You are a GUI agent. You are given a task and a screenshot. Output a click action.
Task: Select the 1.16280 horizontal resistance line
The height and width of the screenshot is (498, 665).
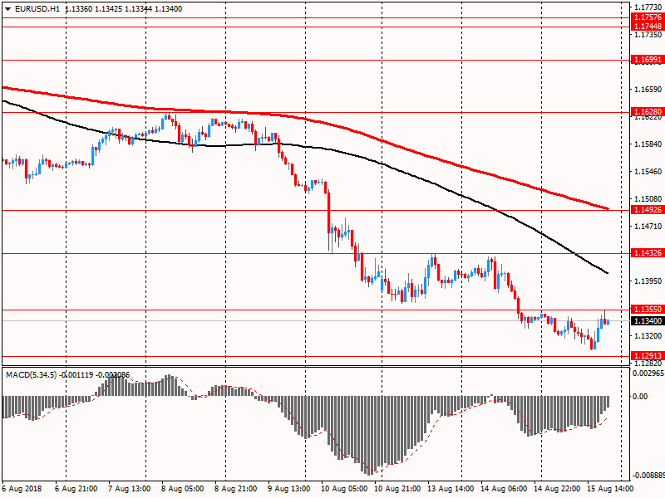(x=316, y=113)
